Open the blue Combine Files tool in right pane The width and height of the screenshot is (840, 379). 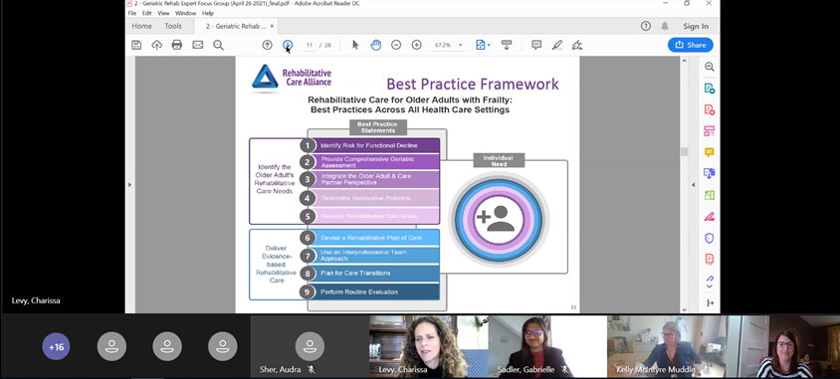[x=710, y=173]
